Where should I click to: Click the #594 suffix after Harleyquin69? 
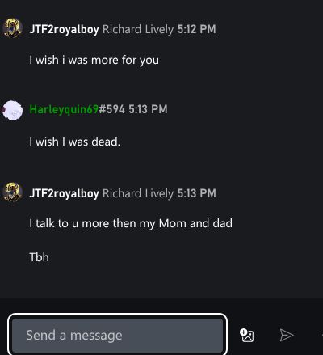point(111,109)
